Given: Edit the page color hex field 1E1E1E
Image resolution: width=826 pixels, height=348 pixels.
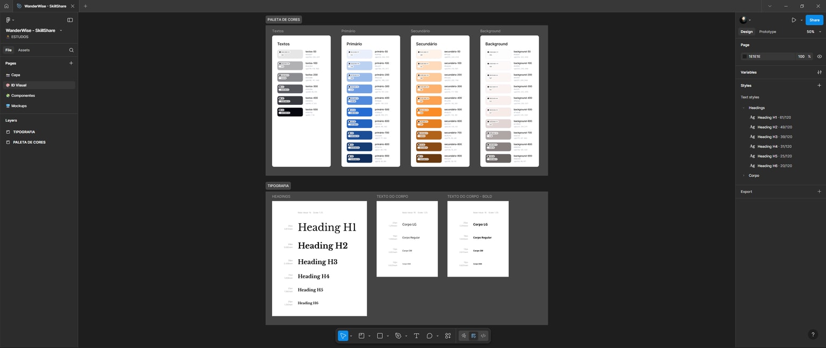Looking at the screenshot, I should click(x=770, y=56).
